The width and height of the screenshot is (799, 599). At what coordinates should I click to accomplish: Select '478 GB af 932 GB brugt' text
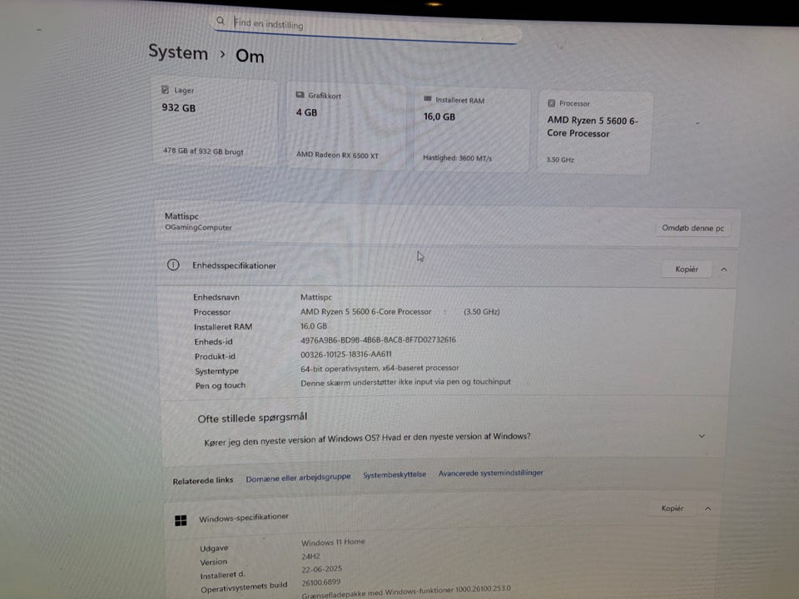click(203, 151)
